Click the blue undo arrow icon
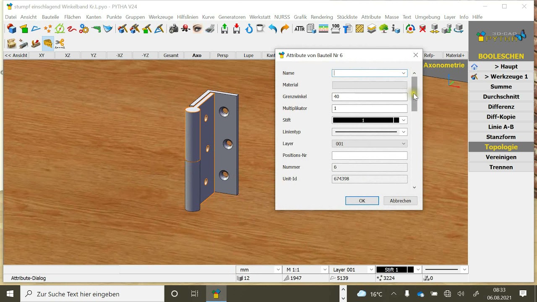This screenshot has height=302, width=537. coord(273,29)
